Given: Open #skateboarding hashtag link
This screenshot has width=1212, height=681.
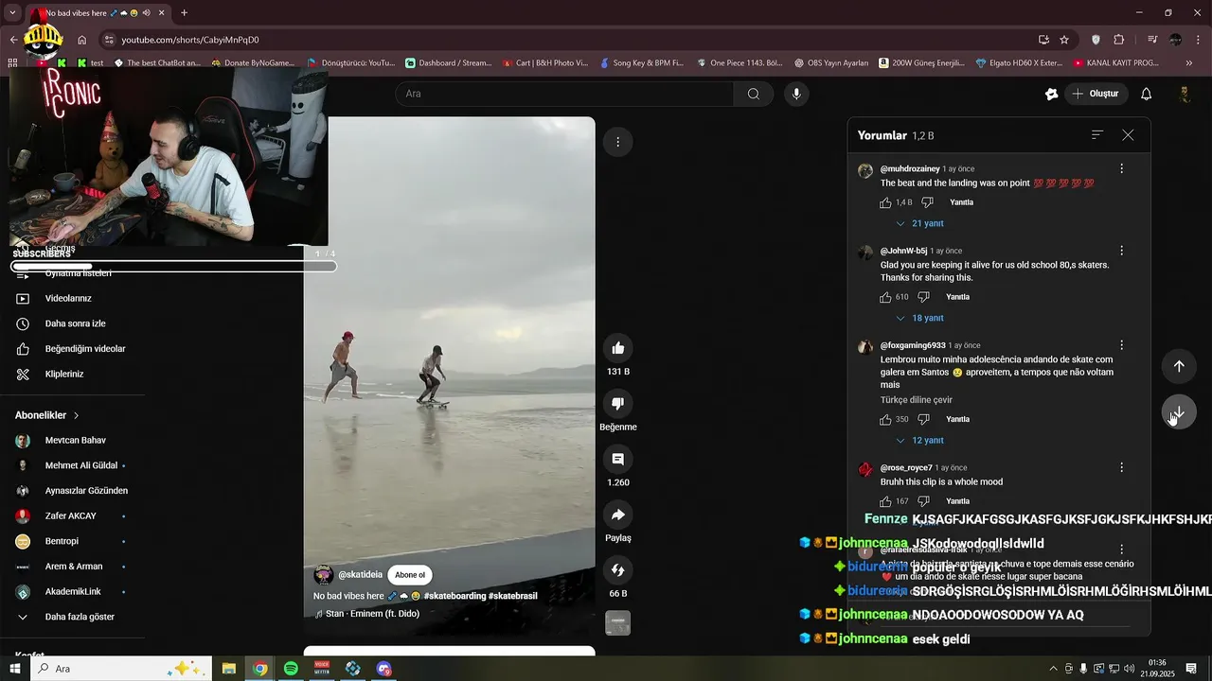Looking at the screenshot, I should (454, 596).
